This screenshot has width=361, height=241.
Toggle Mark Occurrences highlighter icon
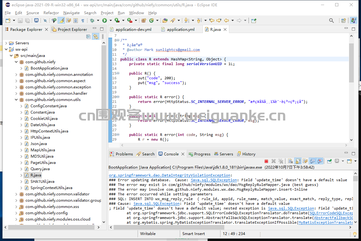pos(61,21)
